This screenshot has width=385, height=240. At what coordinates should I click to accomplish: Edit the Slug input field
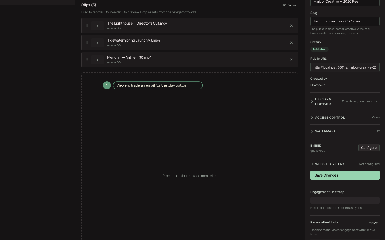click(x=345, y=21)
